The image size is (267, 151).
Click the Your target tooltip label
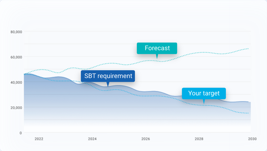tap(204, 93)
